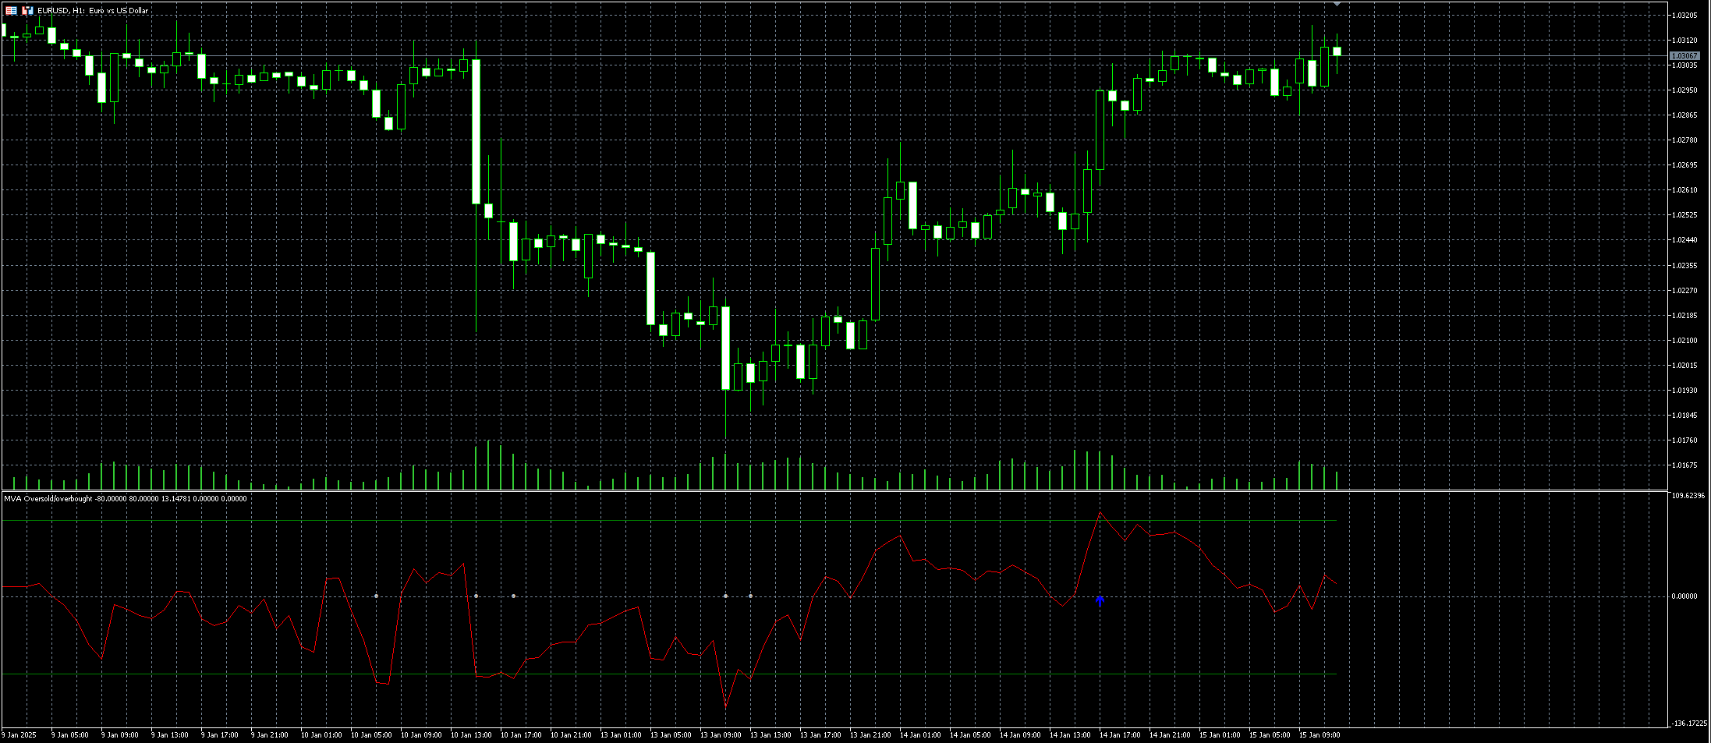1711x743 pixels.
Task: Select the EURUSD, H1 chart title
Action: click(93, 11)
